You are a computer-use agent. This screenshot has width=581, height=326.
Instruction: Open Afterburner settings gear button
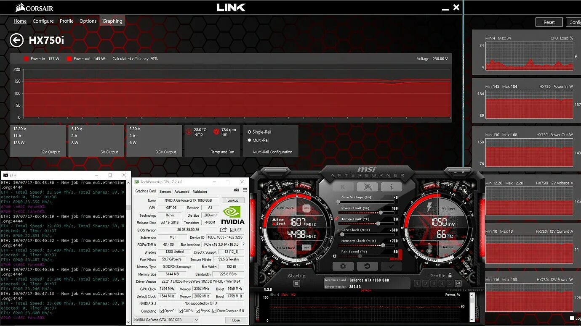pos(343,266)
